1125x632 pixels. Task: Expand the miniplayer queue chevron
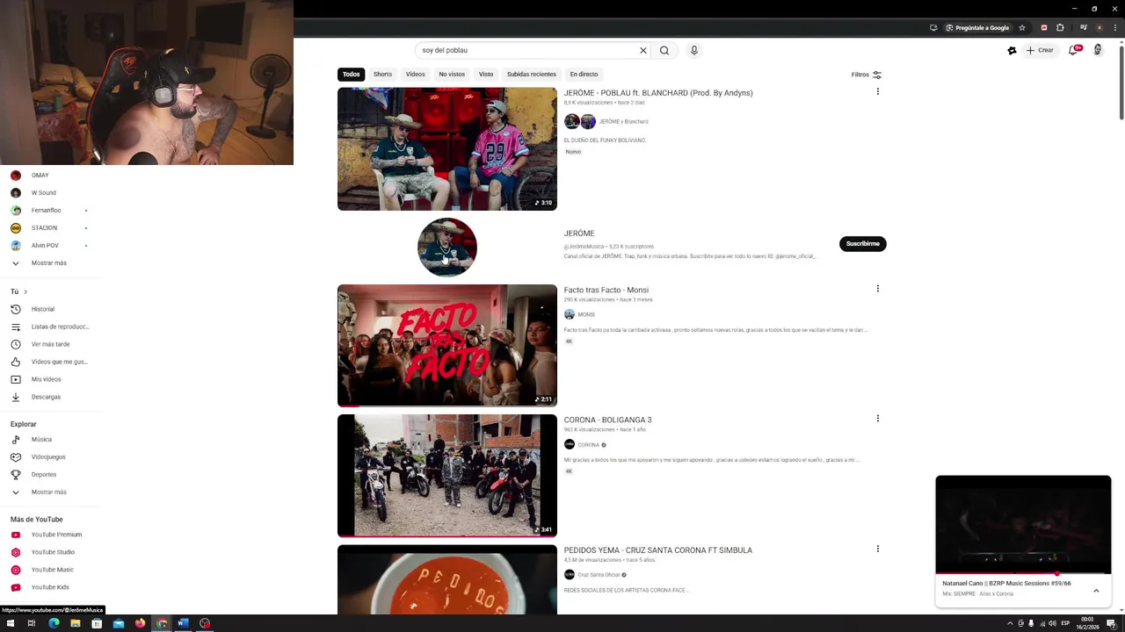coord(1096,591)
